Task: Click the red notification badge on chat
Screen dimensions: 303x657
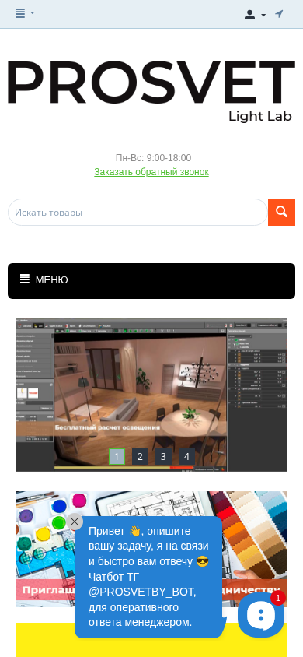Action: pyautogui.click(x=278, y=598)
